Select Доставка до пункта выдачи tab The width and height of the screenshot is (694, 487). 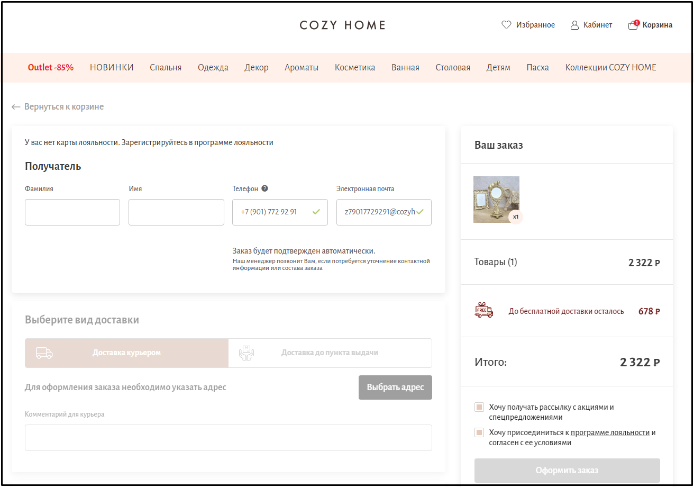pos(330,353)
